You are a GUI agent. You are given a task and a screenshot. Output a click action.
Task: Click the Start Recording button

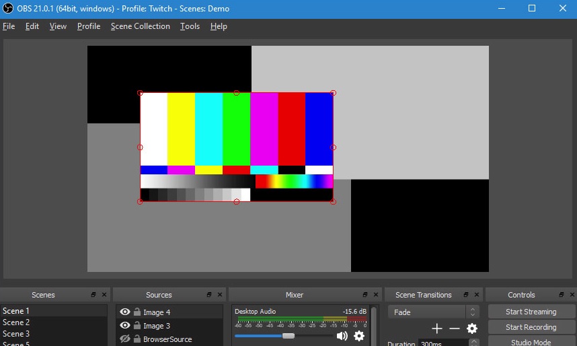point(531,327)
